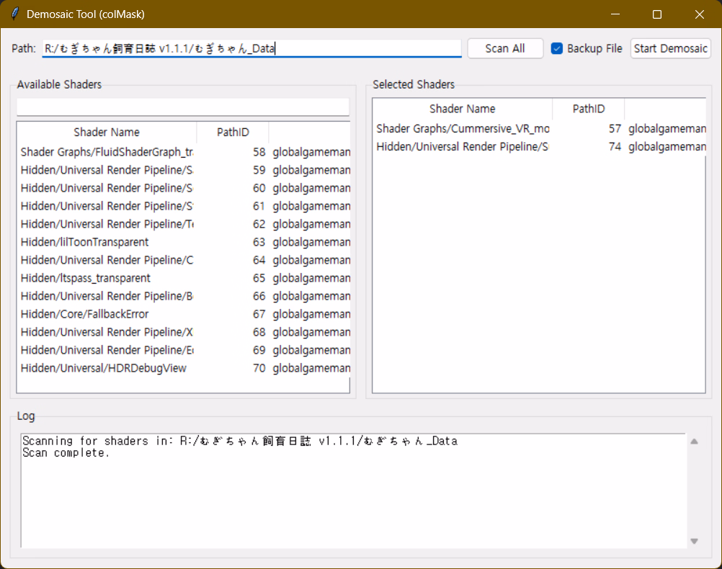722x569 pixels.
Task: Sort Available Shaders by PathID header
Action: [x=233, y=133]
